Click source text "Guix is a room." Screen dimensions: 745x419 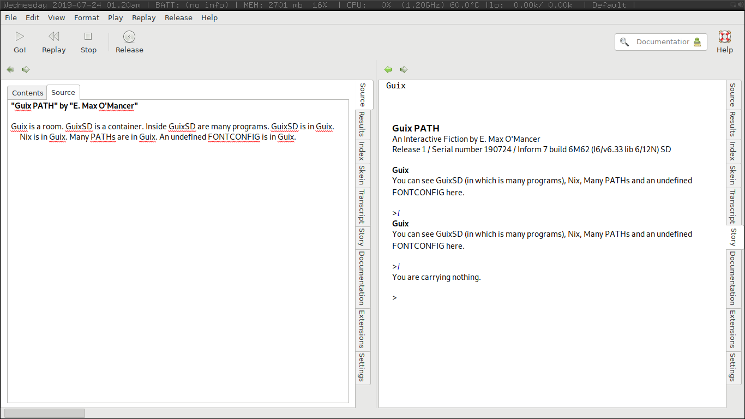click(38, 127)
